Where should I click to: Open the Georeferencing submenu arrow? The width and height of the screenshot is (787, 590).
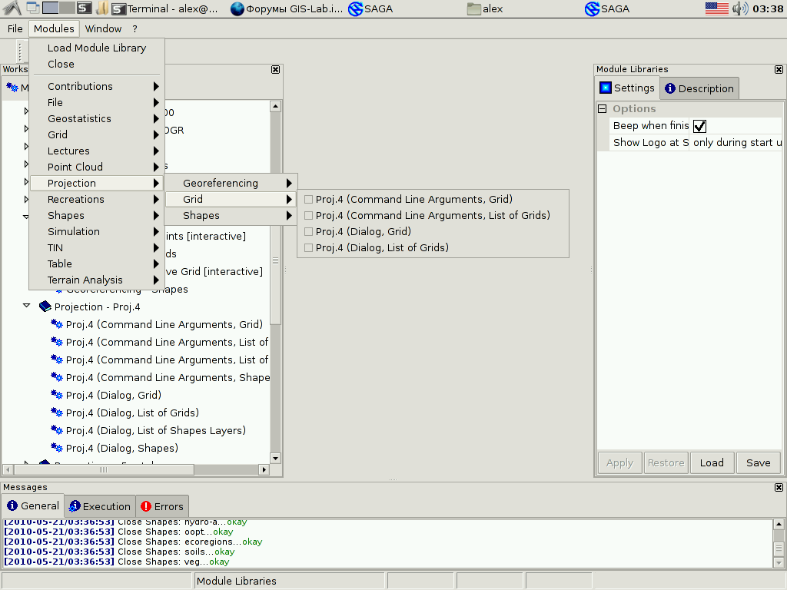290,183
